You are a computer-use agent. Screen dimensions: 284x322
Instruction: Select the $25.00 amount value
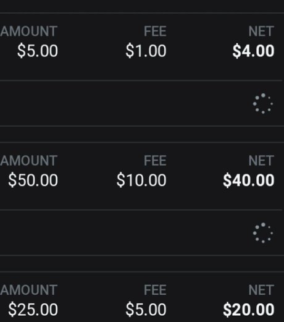(x=33, y=310)
